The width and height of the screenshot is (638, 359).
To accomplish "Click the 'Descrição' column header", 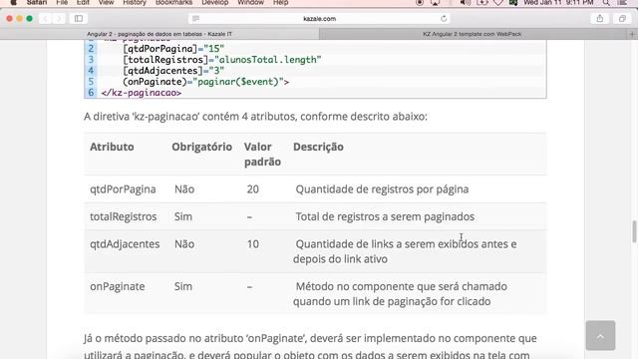I will coord(318,147).
